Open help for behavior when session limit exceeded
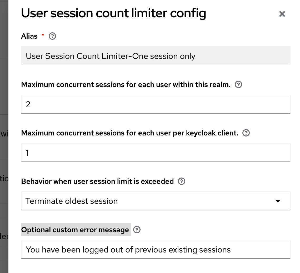Viewport: 300px width, 273px height. [x=181, y=181]
